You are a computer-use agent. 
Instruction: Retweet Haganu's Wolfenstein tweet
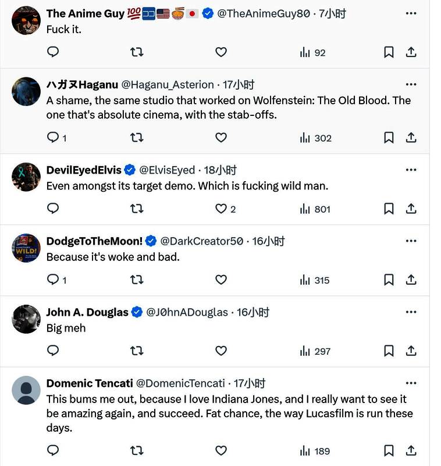pyautogui.click(x=137, y=138)
